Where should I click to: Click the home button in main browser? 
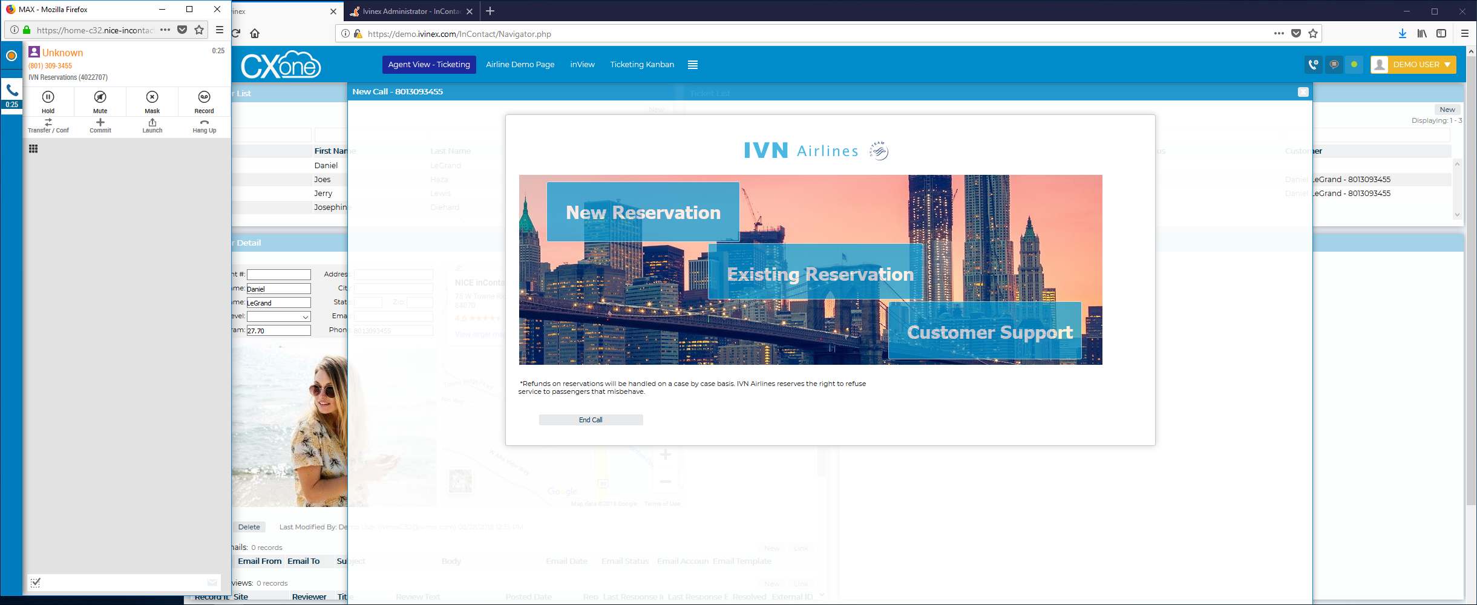point(255,33)
